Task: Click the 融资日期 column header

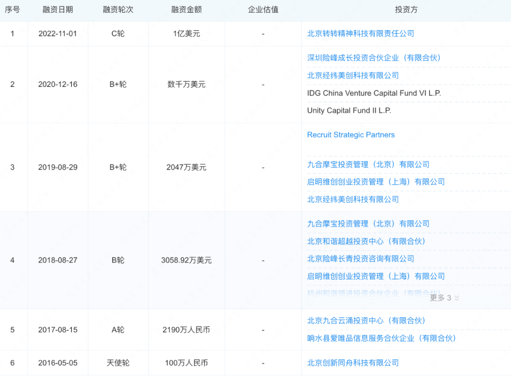Action: [x=58, y=10]
